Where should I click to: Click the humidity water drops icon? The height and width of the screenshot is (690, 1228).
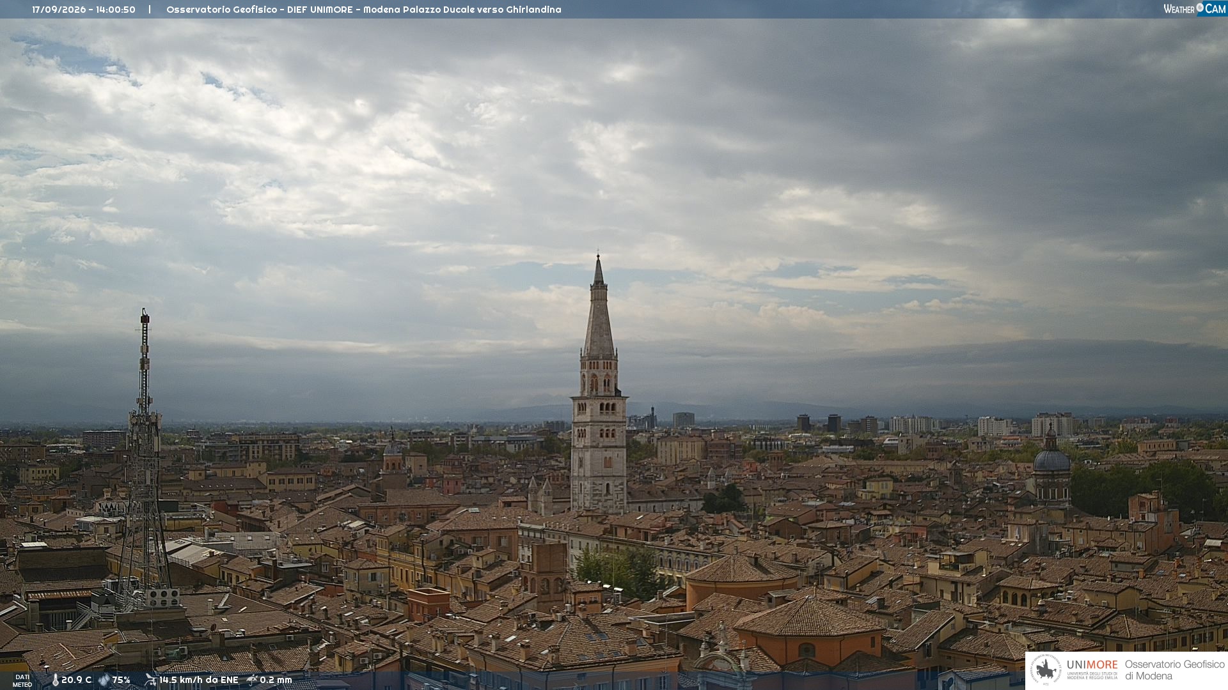[104, 680]
